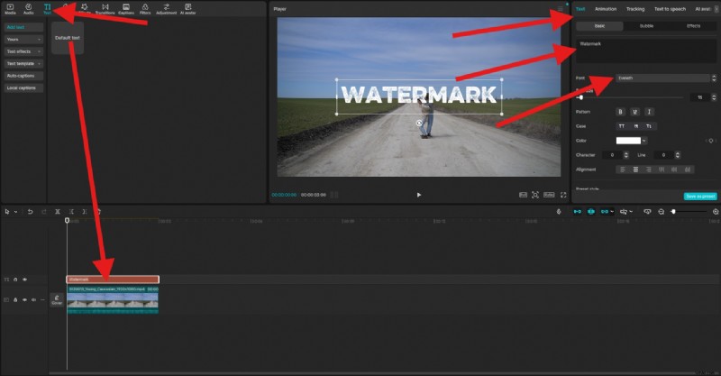Click the Watermark text input field
Image resolution: width=721 pixels, height=376 pixels.
click(x=646, y=50)
